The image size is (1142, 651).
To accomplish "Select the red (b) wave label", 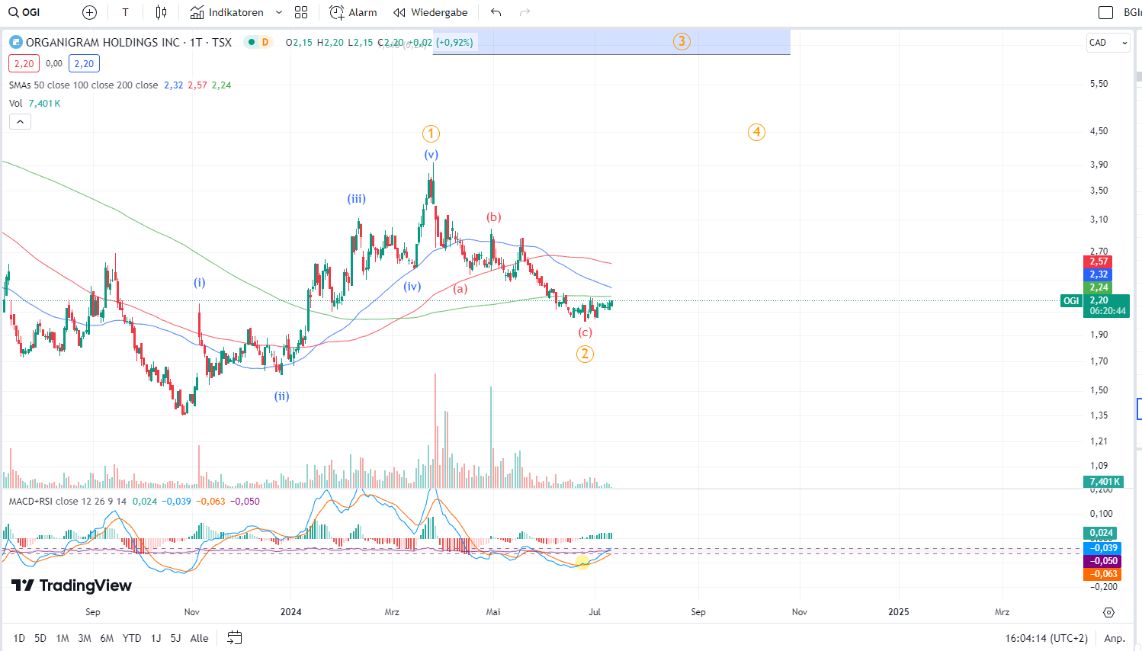I will (x=494, y=217).
